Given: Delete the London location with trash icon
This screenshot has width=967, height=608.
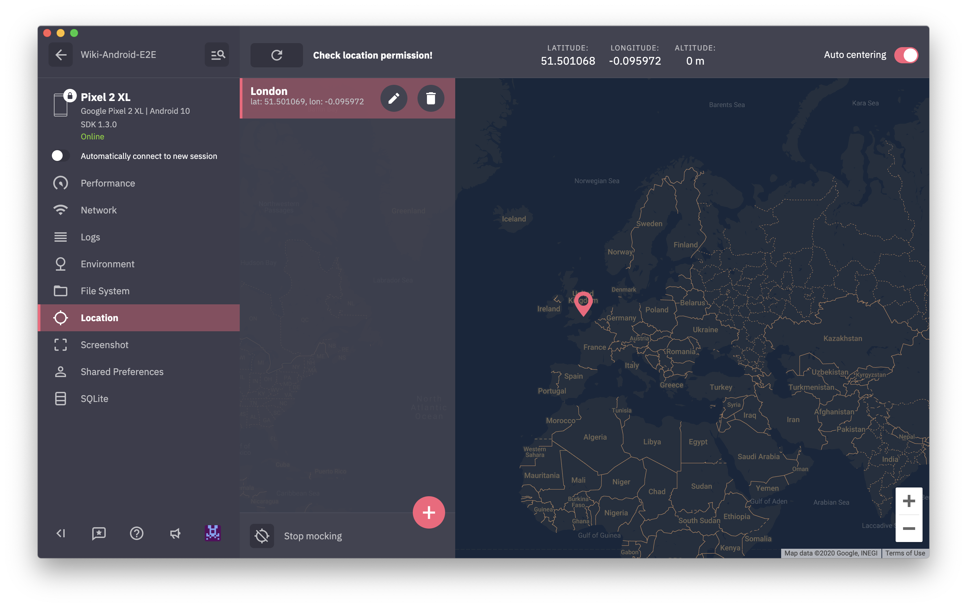Looking at the screenshot, I should [431, 98].
